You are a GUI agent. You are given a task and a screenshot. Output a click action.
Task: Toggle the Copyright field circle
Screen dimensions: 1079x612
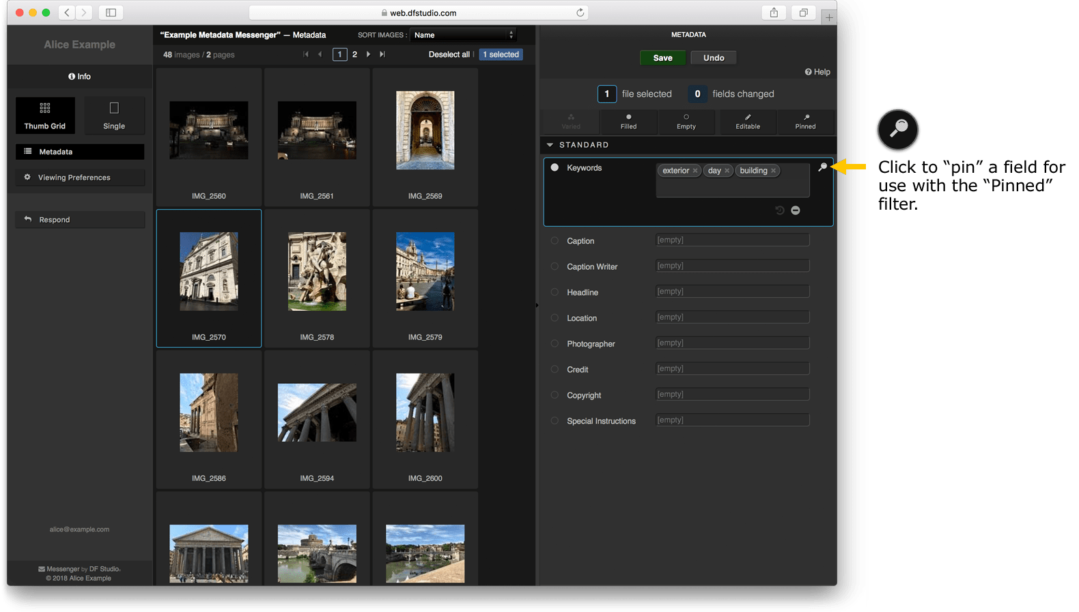click(555, 395)
